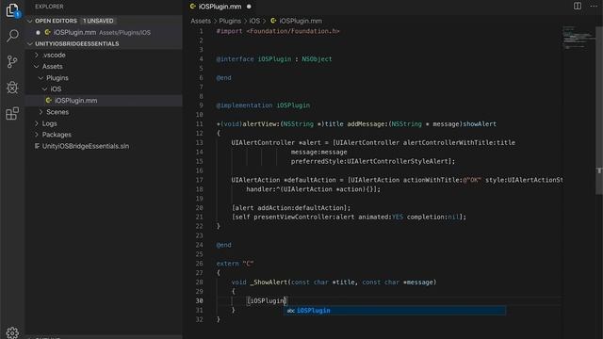603x339 pixels.
Task: Click '_ShowAlert' function name on line 28
Action: coord(269,282)
